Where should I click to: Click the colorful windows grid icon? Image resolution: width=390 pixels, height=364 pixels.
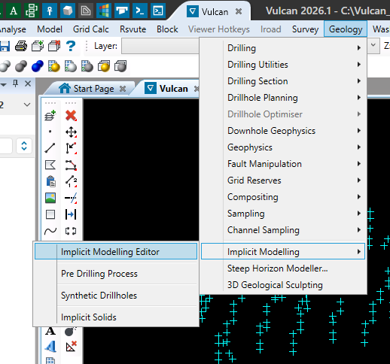pos(104,11)
